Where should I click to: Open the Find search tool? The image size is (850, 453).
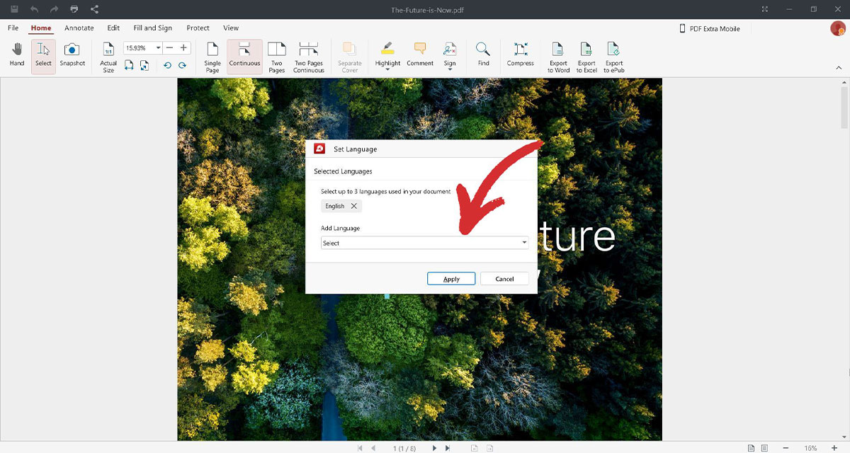(x=483, y=55)
